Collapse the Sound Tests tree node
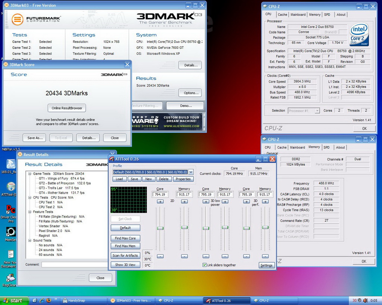 30,240
